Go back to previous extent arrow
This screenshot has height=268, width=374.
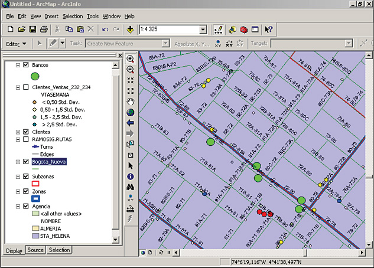(x=131, y=123)
